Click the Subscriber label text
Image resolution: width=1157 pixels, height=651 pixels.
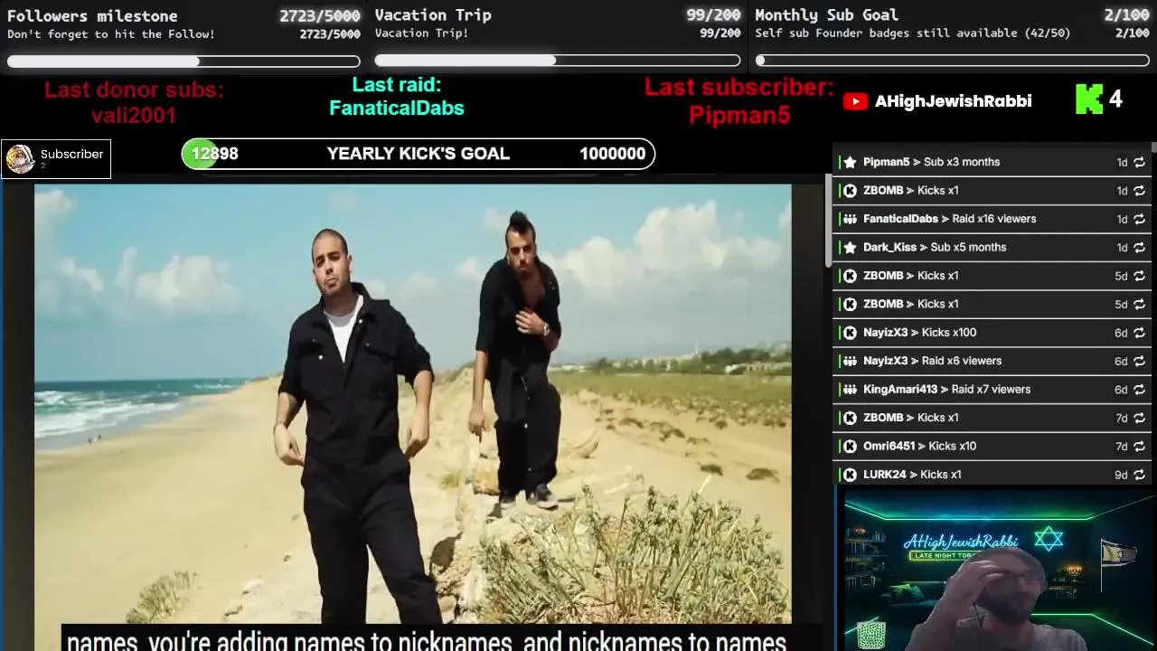(71, 155)
